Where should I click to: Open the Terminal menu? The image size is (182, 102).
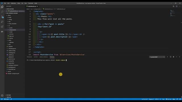(30, 3)
